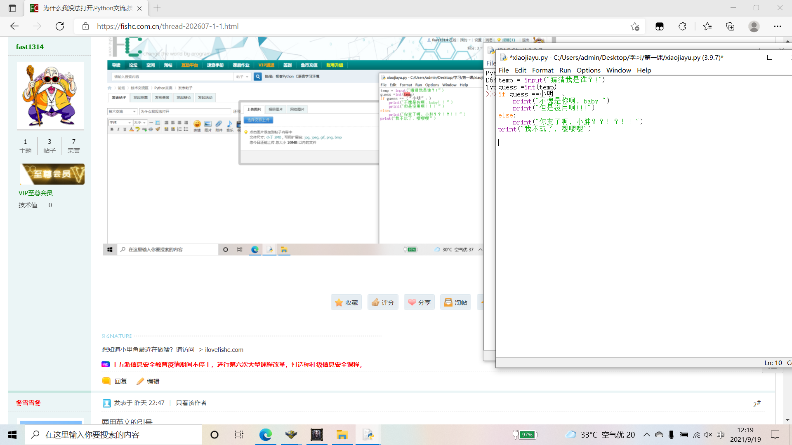792x445 pixels.
Task: Open Task View on taskbar
Action: pyautogui.click(x=239, y=435)
